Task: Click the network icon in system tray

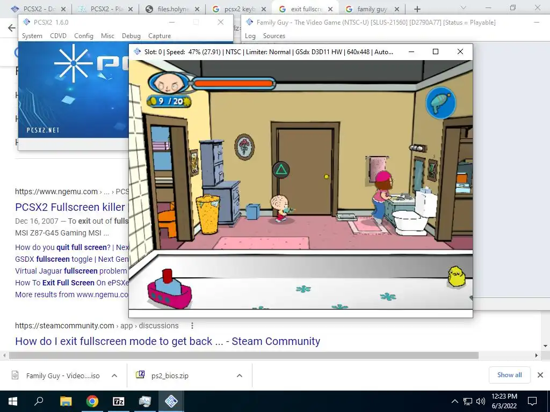Action: click(468, 401)
